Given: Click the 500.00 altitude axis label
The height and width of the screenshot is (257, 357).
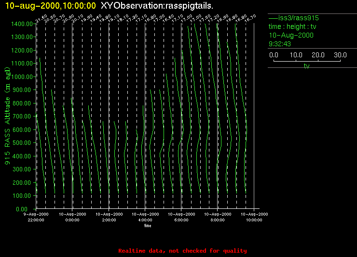Looking at the screenshot, I should (22, 143).
